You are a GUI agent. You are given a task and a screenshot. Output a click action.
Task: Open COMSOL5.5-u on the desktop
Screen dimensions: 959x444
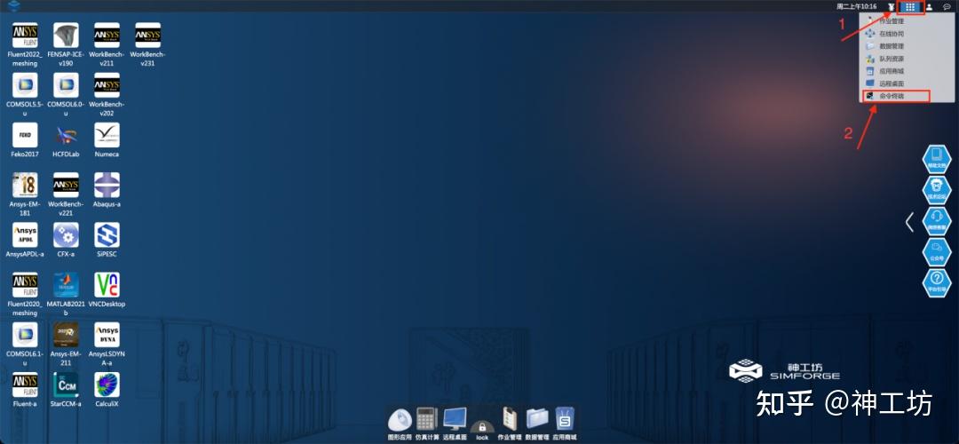click(25, 85)
